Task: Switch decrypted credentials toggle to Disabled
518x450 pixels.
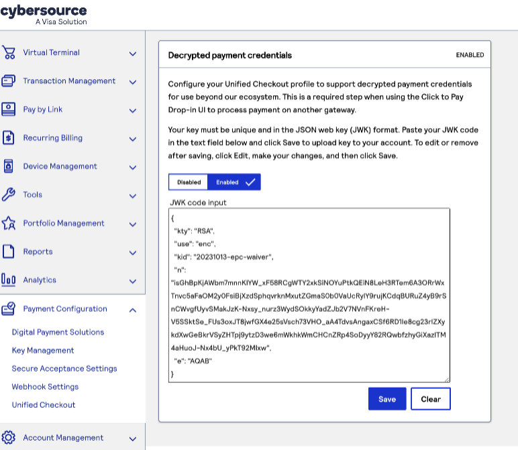Action: [189, 182]
